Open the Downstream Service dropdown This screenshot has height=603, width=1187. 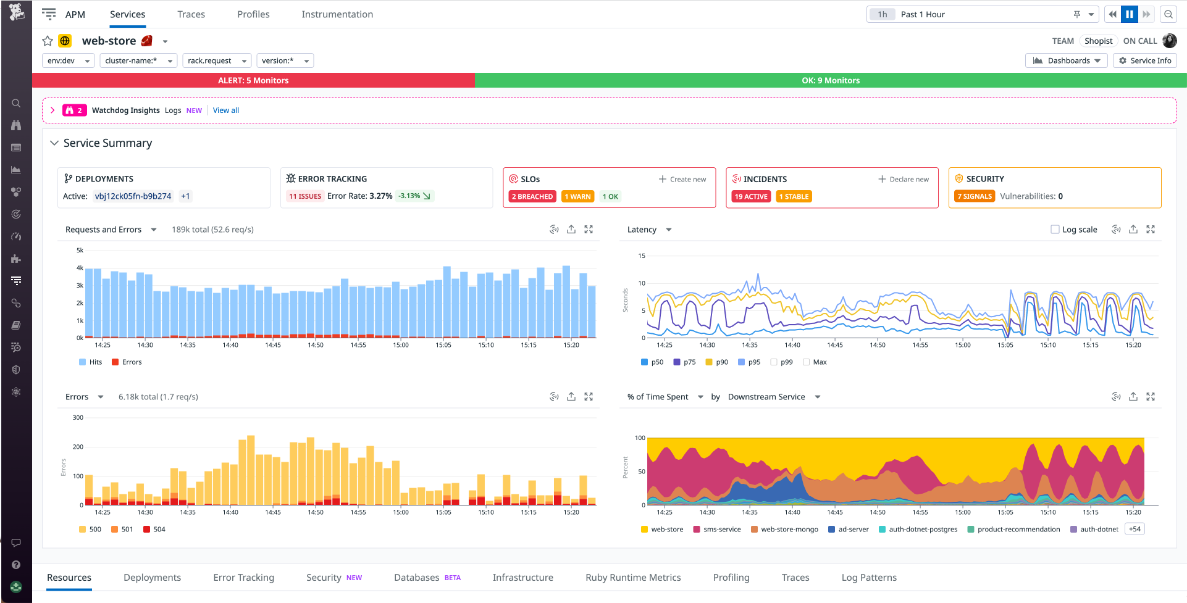pyautogui.click(x=773, y=397)
